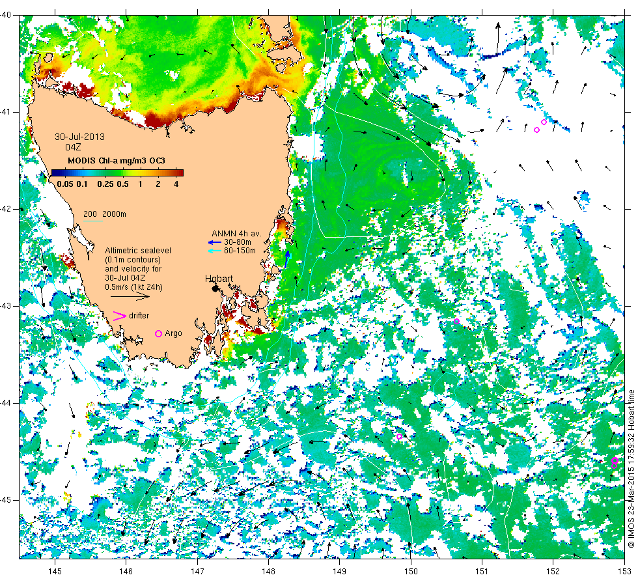The height and width of the screenshot is (586, 638).
Task: Click the longitude label 147
Action: coord(197,572)
